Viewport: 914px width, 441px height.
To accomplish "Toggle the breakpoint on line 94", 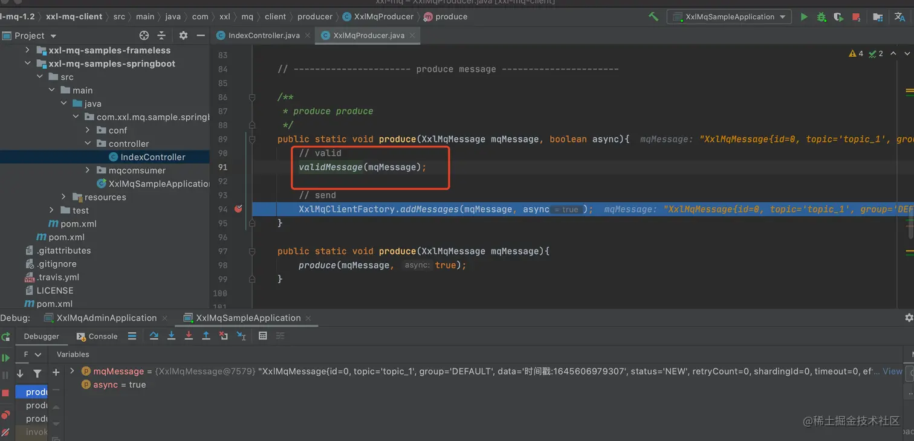I will click(238, 209).
